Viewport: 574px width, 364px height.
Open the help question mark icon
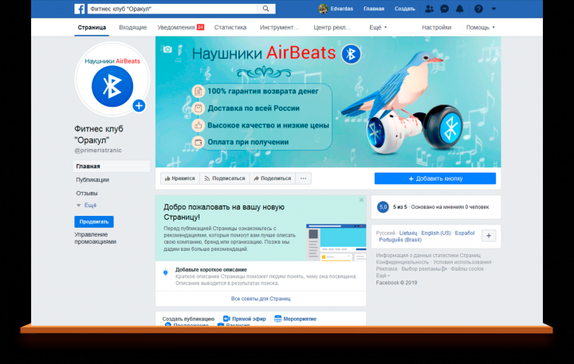coord(478,9)
